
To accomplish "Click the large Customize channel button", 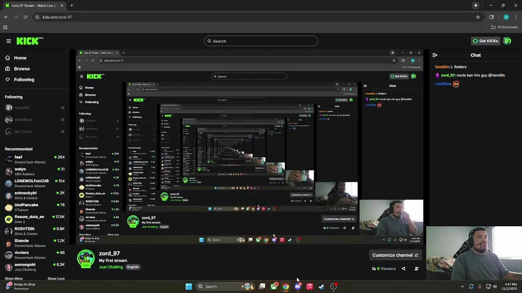I will (395, 255).
